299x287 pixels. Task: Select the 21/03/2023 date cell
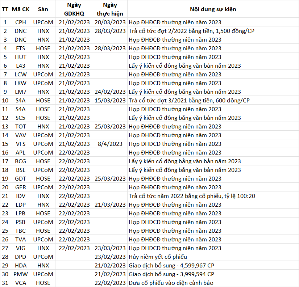[110, 205]
